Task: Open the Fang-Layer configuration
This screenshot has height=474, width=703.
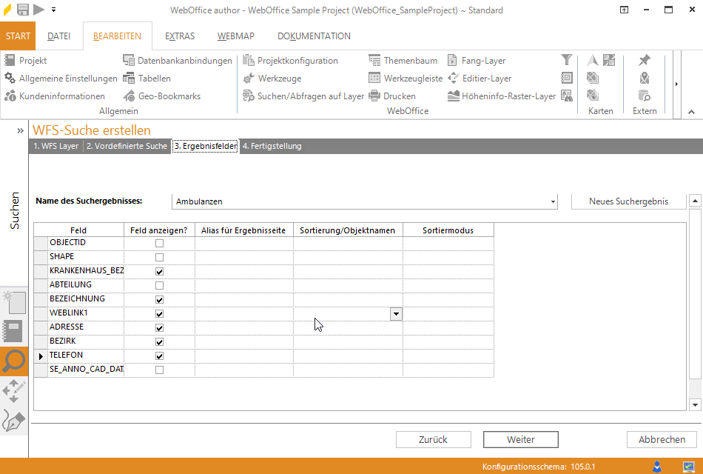Action: pyautogui.click(x=453, y=61)
